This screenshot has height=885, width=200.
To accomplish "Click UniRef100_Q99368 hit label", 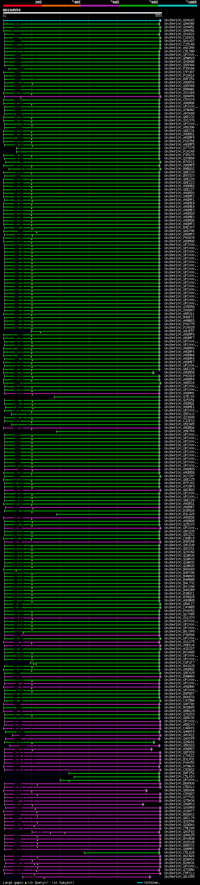I will click(x=179, y=86).
